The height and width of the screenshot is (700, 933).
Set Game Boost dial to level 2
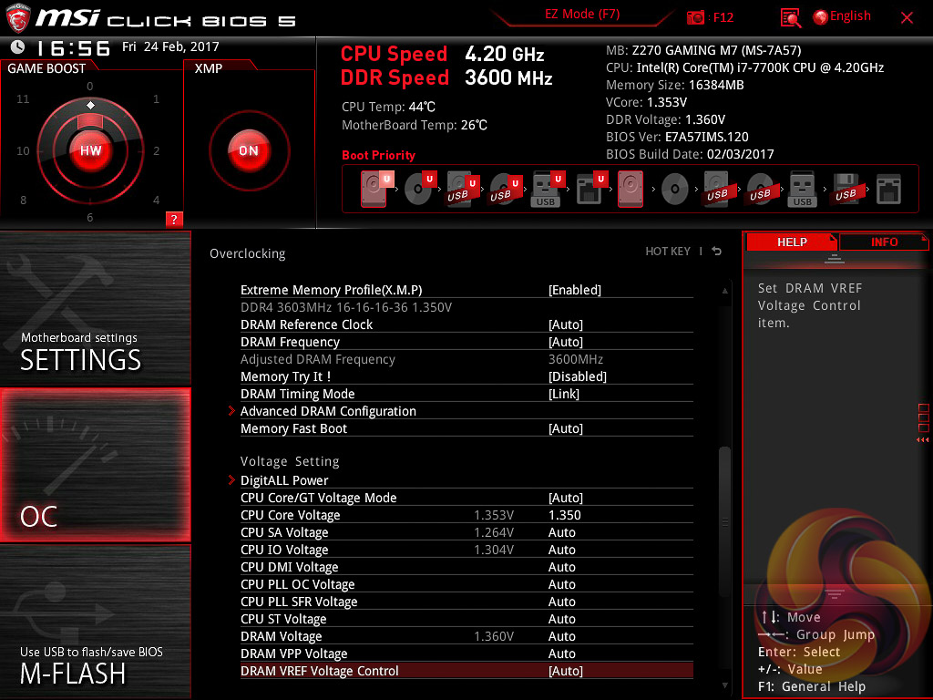pyautogui.click(x=156, y=150)
